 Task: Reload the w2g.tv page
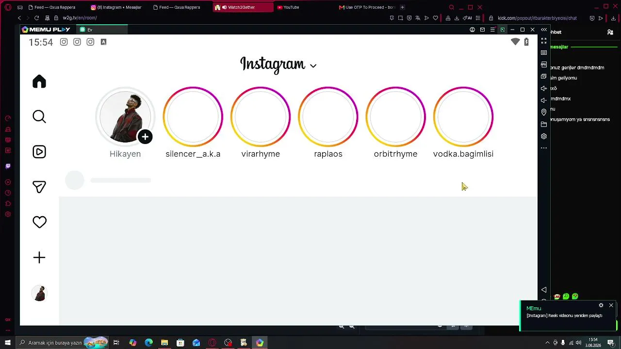tap(36, 18)
